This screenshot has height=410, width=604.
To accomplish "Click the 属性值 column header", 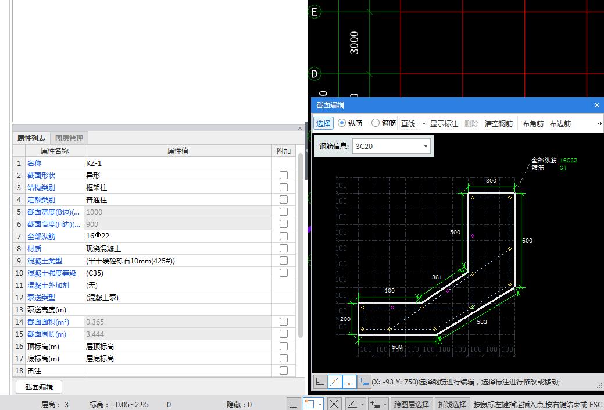I will pyautogui.click(x=177, y=151).
